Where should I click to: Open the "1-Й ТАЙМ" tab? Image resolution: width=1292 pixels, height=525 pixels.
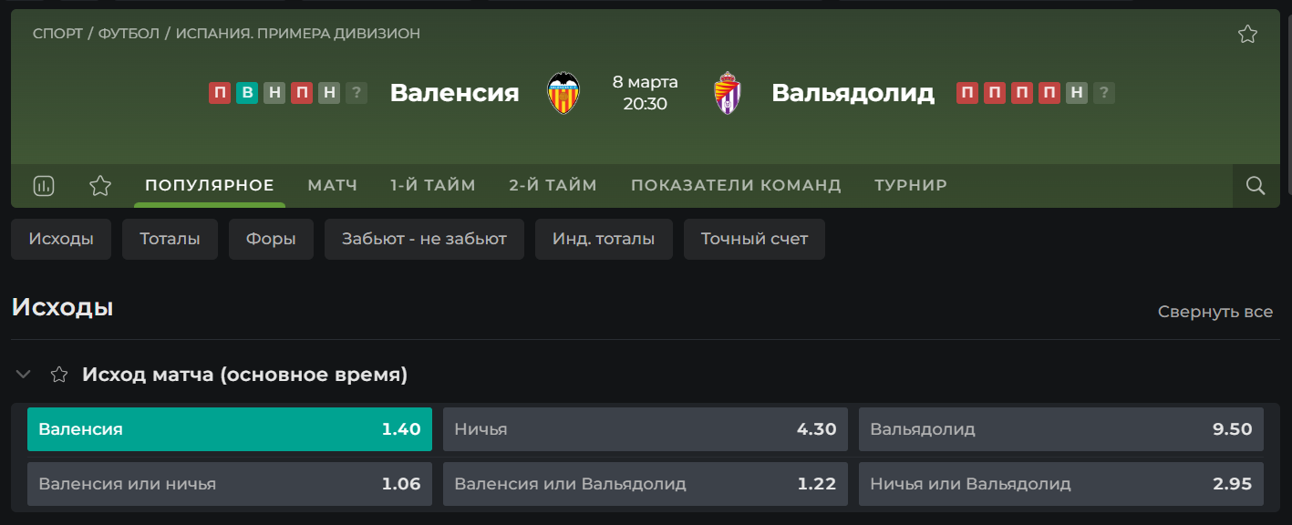coord(433,185)
